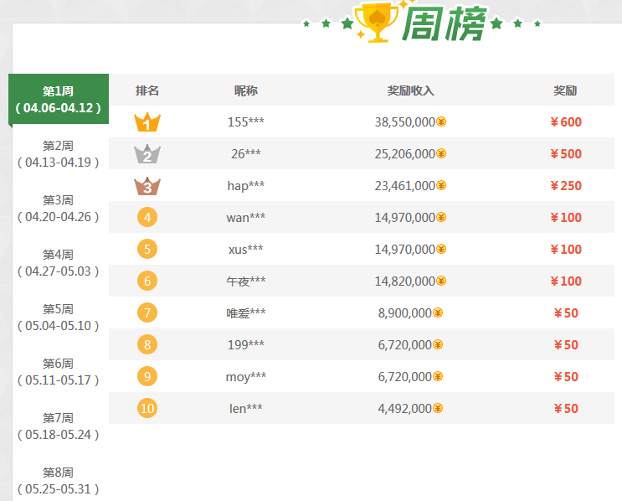Click the bronze crown rank 3 icon

point(147,186)
